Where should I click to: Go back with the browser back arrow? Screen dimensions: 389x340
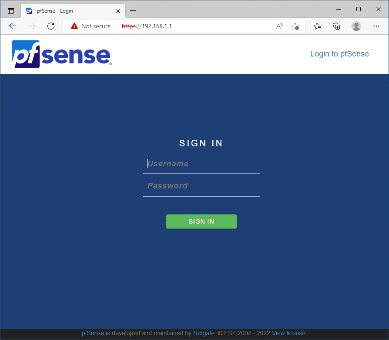coord(13,26)
